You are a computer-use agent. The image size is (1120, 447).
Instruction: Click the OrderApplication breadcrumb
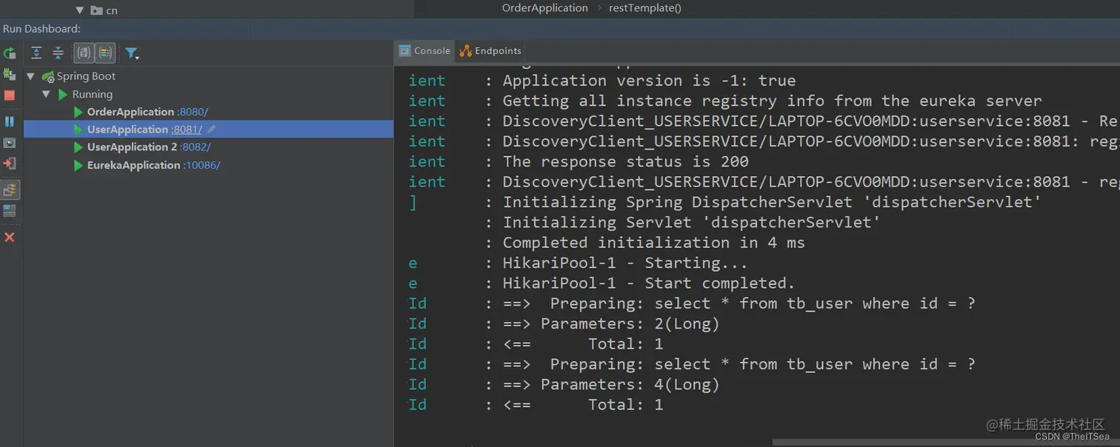pyautogui.click(x=544, y=8)
